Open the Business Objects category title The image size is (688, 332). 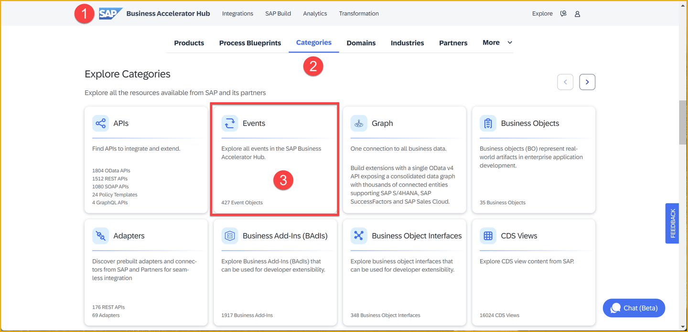coord(530,123)
